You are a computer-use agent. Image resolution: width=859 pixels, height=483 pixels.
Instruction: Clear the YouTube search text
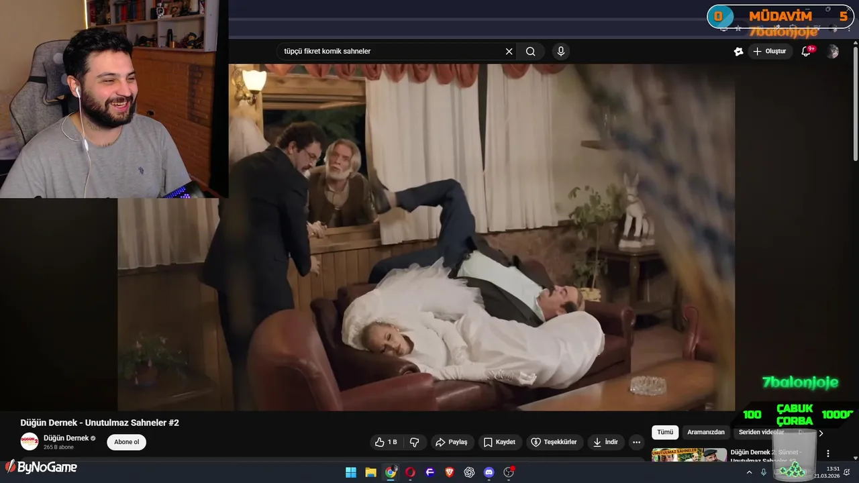click(509, 51)
